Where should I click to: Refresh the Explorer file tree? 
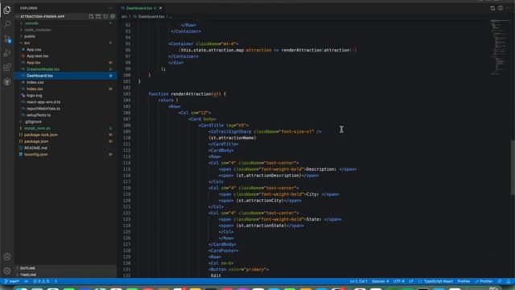[x=105, y=16]
